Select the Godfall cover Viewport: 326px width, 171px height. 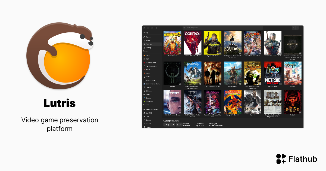(x=293, y=73)
